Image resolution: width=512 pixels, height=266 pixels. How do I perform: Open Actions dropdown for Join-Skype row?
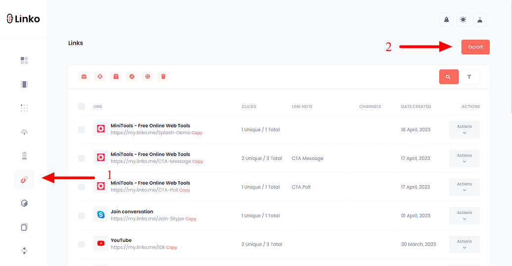tap(465, 215)
